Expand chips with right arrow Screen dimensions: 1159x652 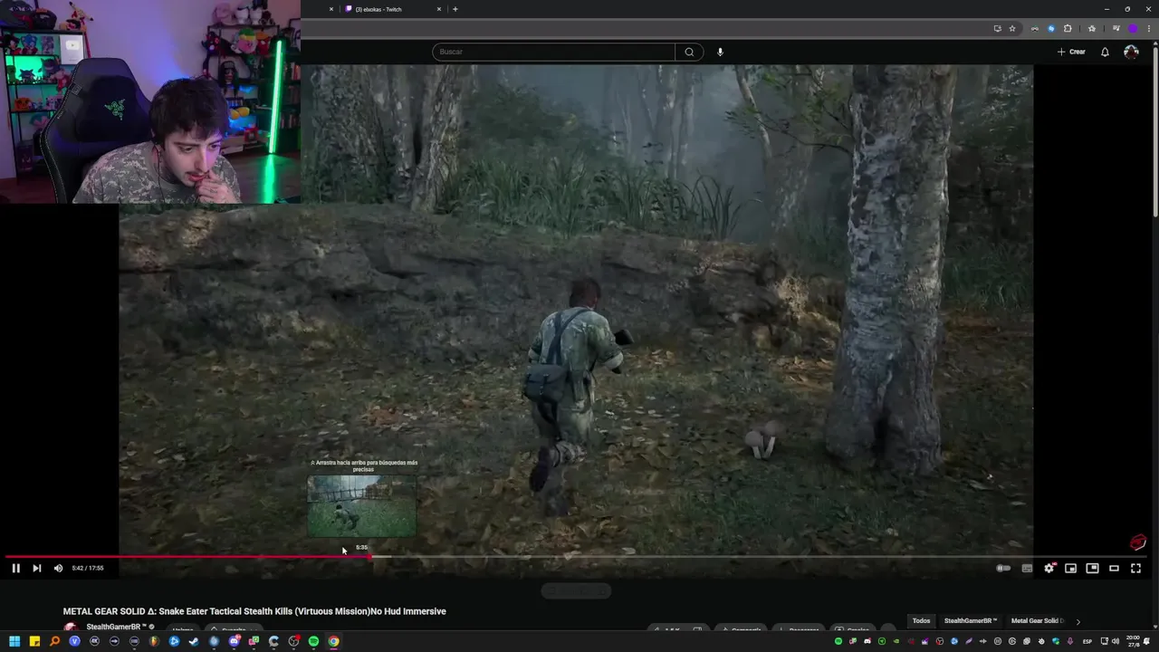1078,621
